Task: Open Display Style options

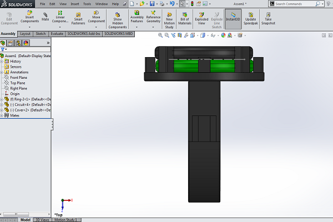Action: [203, 36]
